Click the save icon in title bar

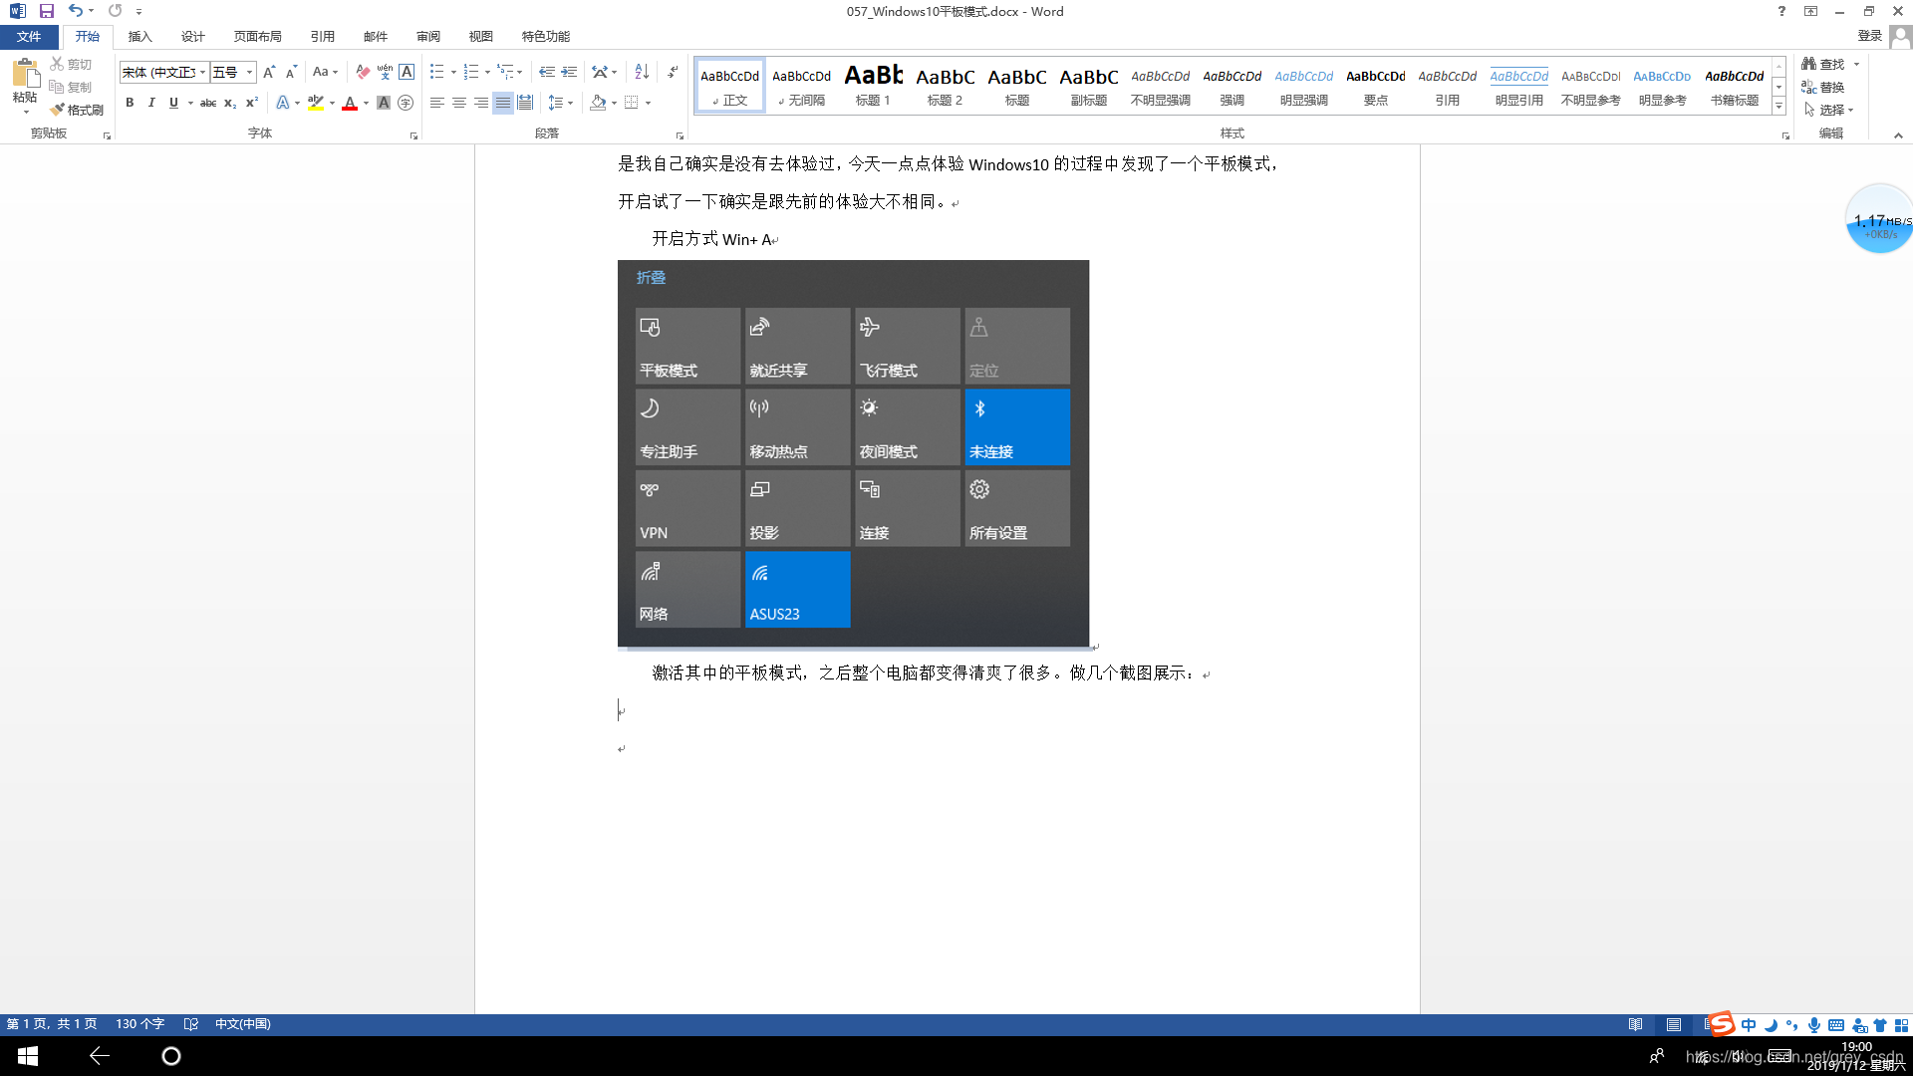47,11
